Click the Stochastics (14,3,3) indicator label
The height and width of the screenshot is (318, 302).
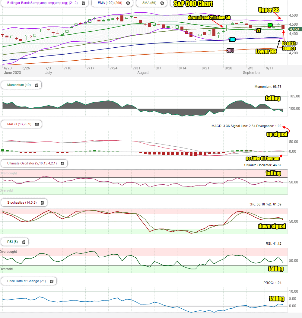(x=22, y=202)
